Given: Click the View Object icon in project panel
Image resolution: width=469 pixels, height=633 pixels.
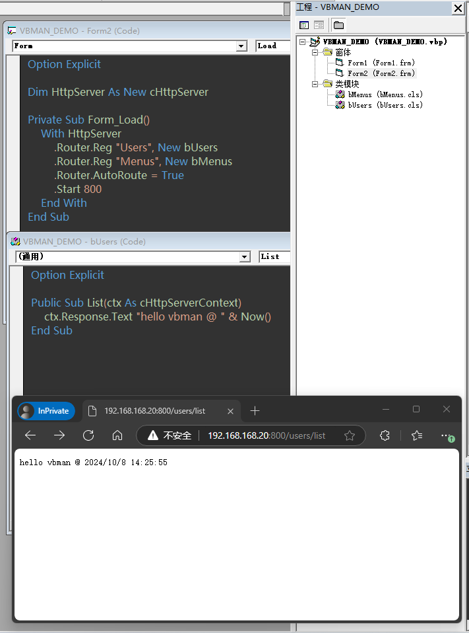Looking at the screenshot, I should pyautogui.click(x=319, y=25).
